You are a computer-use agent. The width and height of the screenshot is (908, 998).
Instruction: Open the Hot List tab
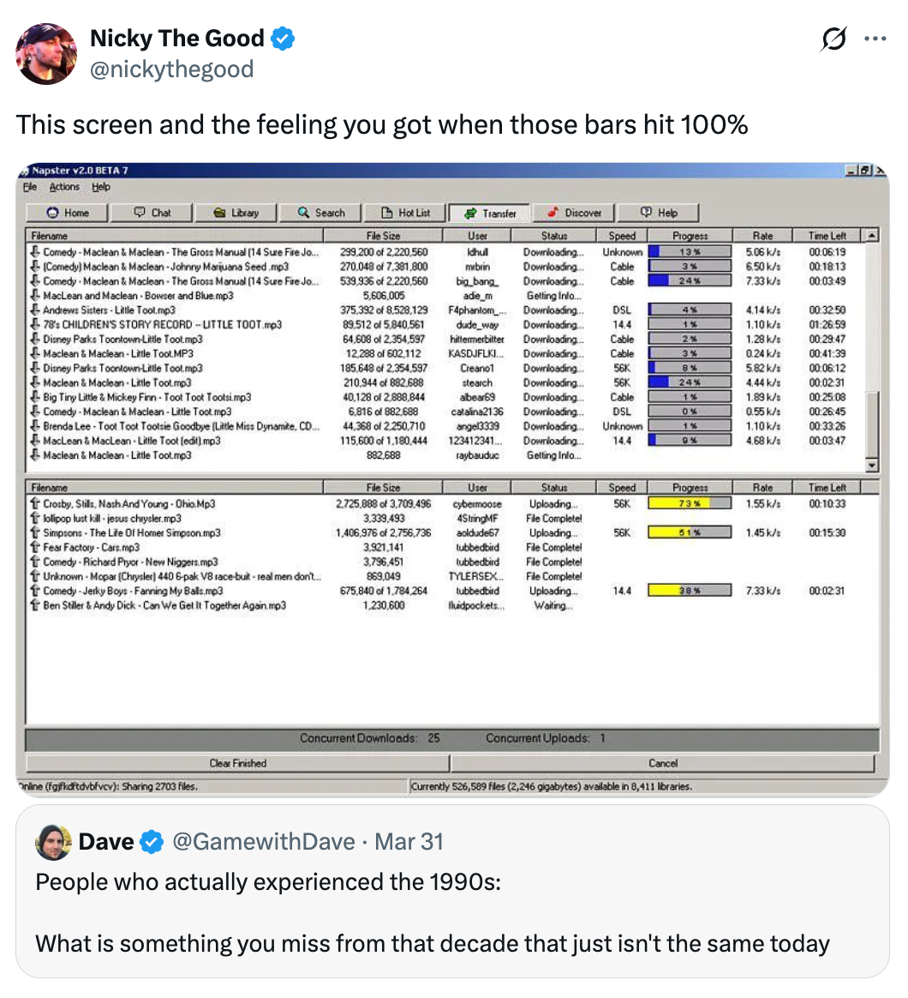(405, 213)
